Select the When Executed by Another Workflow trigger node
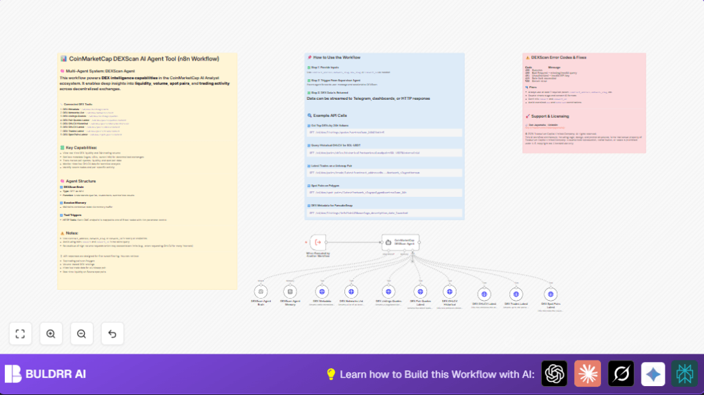This screenshot has height=395, width=704. [x=318, y=242]
